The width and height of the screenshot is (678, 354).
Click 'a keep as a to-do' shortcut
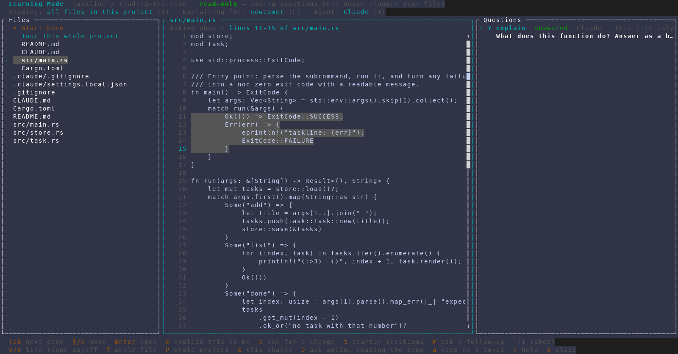[468, 350]
